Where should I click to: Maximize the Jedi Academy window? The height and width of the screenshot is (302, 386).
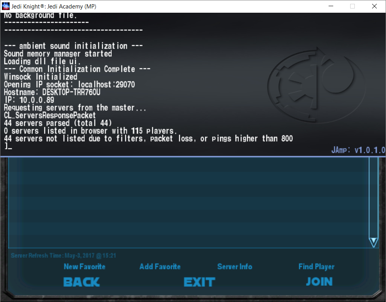tap(352, 6)
